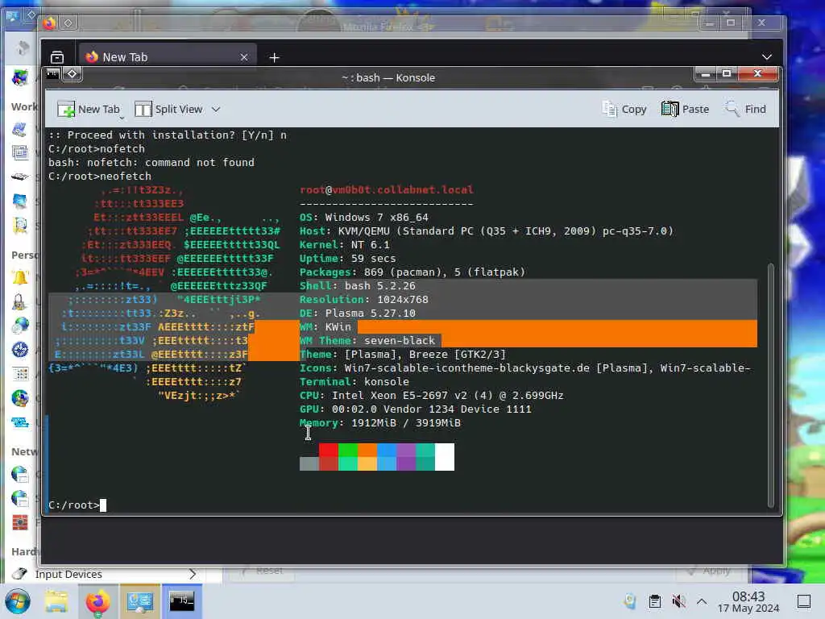Open the New Tab dropdown arrow in Konsole
Viewport: 825px width, 619px height.
(x=122, y=118)
